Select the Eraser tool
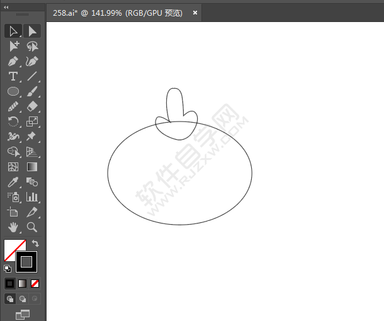The image size is (384, 321). point(32,106)
